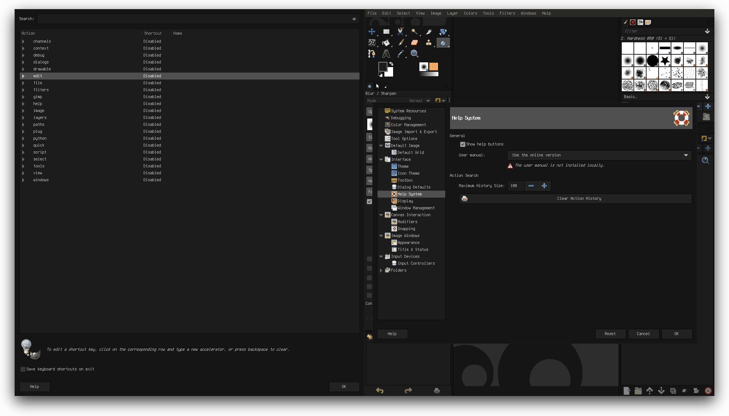Open the brush tag filter dropdown arrow
The width and height of the screenshot is (729, 416).
click(707, 31)
